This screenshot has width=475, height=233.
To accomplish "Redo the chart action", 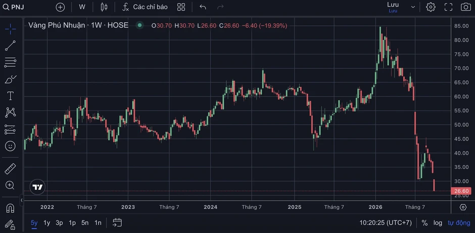I will coord(220,7).
